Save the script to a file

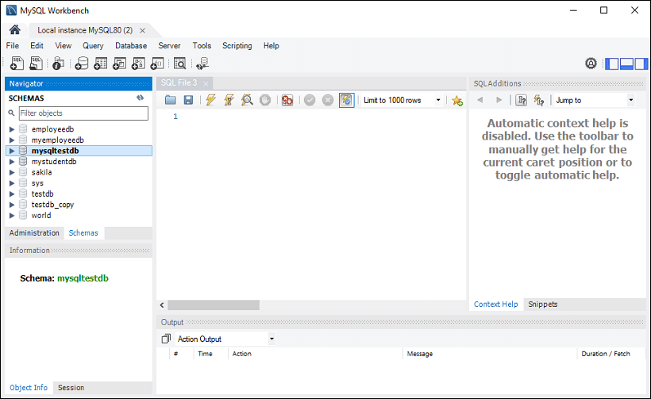[188, 100]
